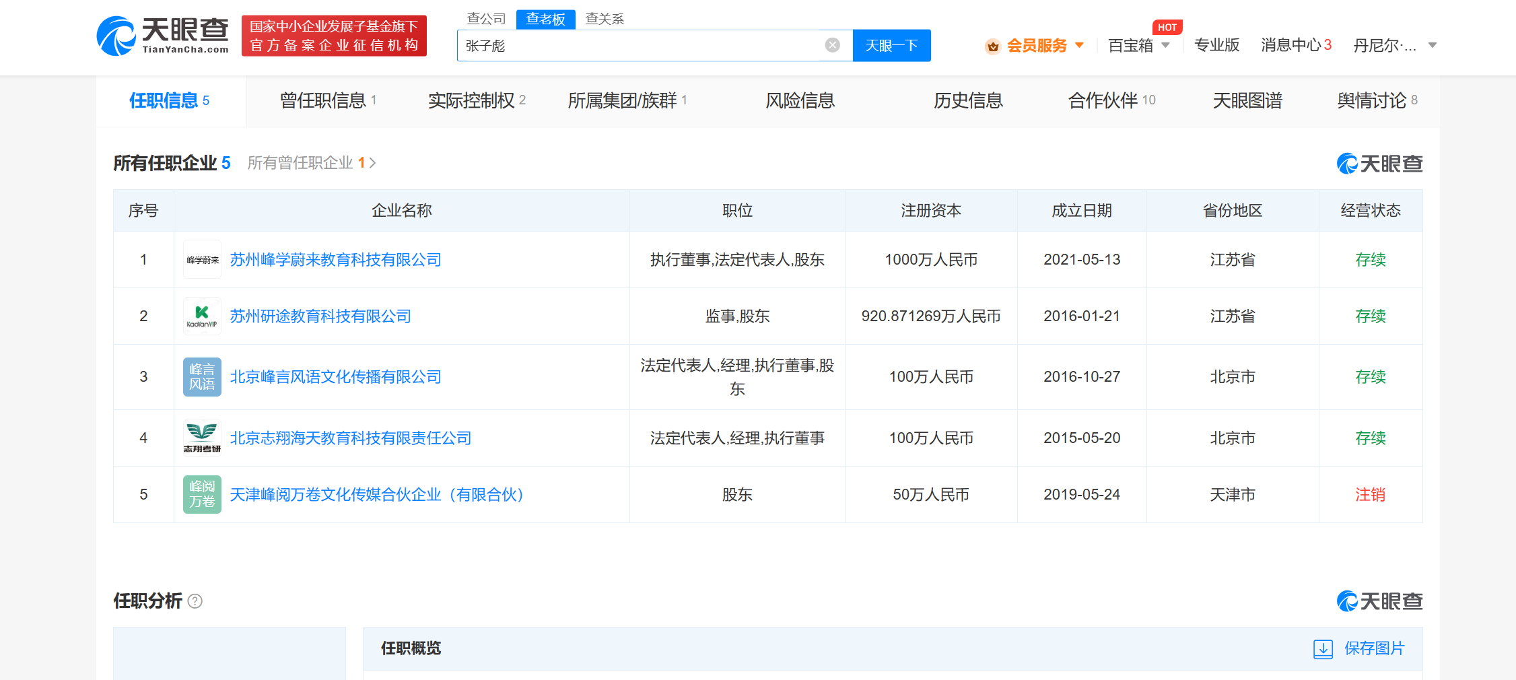1516x680 pixels.
Task: Expand 所有曾任职企业 with the chevron
Action: pos(372,163)
